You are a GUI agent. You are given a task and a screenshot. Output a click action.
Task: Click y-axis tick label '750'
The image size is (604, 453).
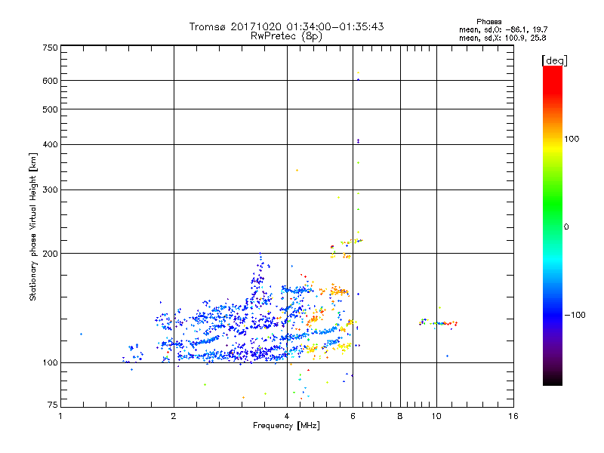click(x=50, y=48)
